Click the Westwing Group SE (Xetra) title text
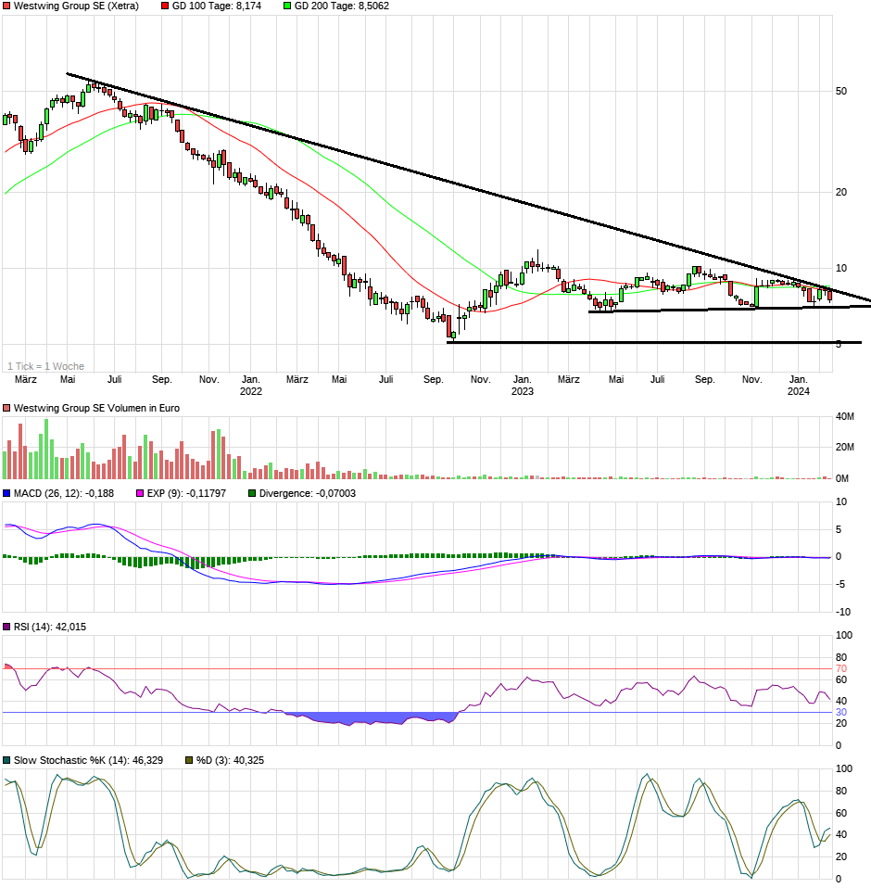 [x=76, y=6]
